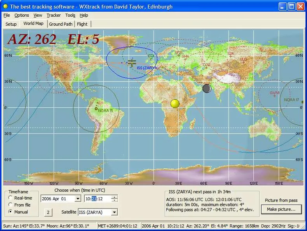
Task: Open the Satellite dropdown arrow
Action: pos(114,212)
